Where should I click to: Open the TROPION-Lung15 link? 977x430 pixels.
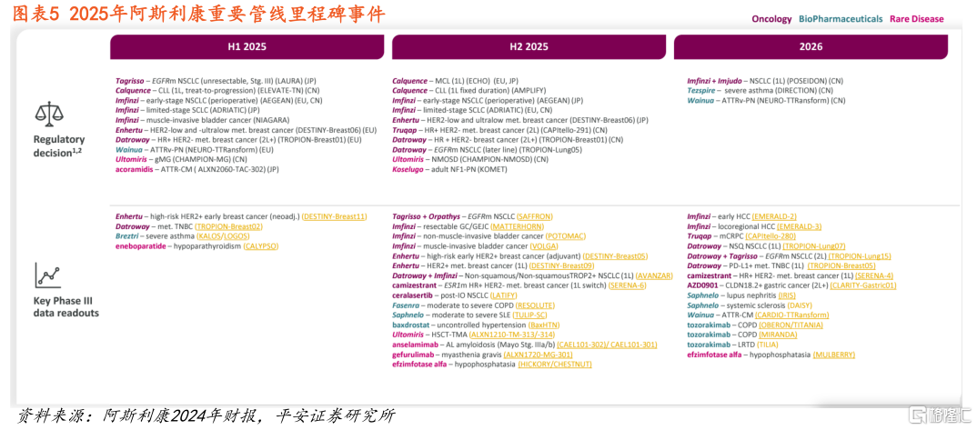[x=861, y=256]
